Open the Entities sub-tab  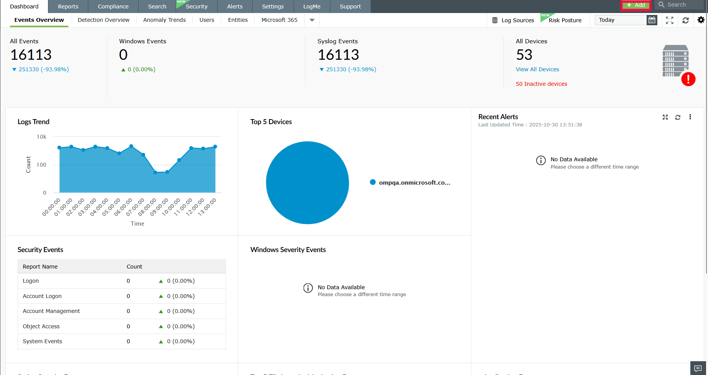238,20
